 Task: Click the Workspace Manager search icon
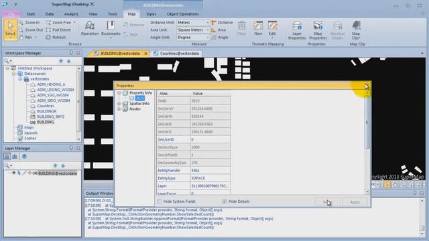coord(7,61)
